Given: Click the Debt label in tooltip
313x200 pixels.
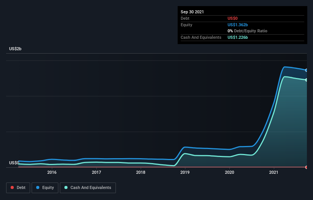Looking at the screenshot, I should tap(185, 18).
